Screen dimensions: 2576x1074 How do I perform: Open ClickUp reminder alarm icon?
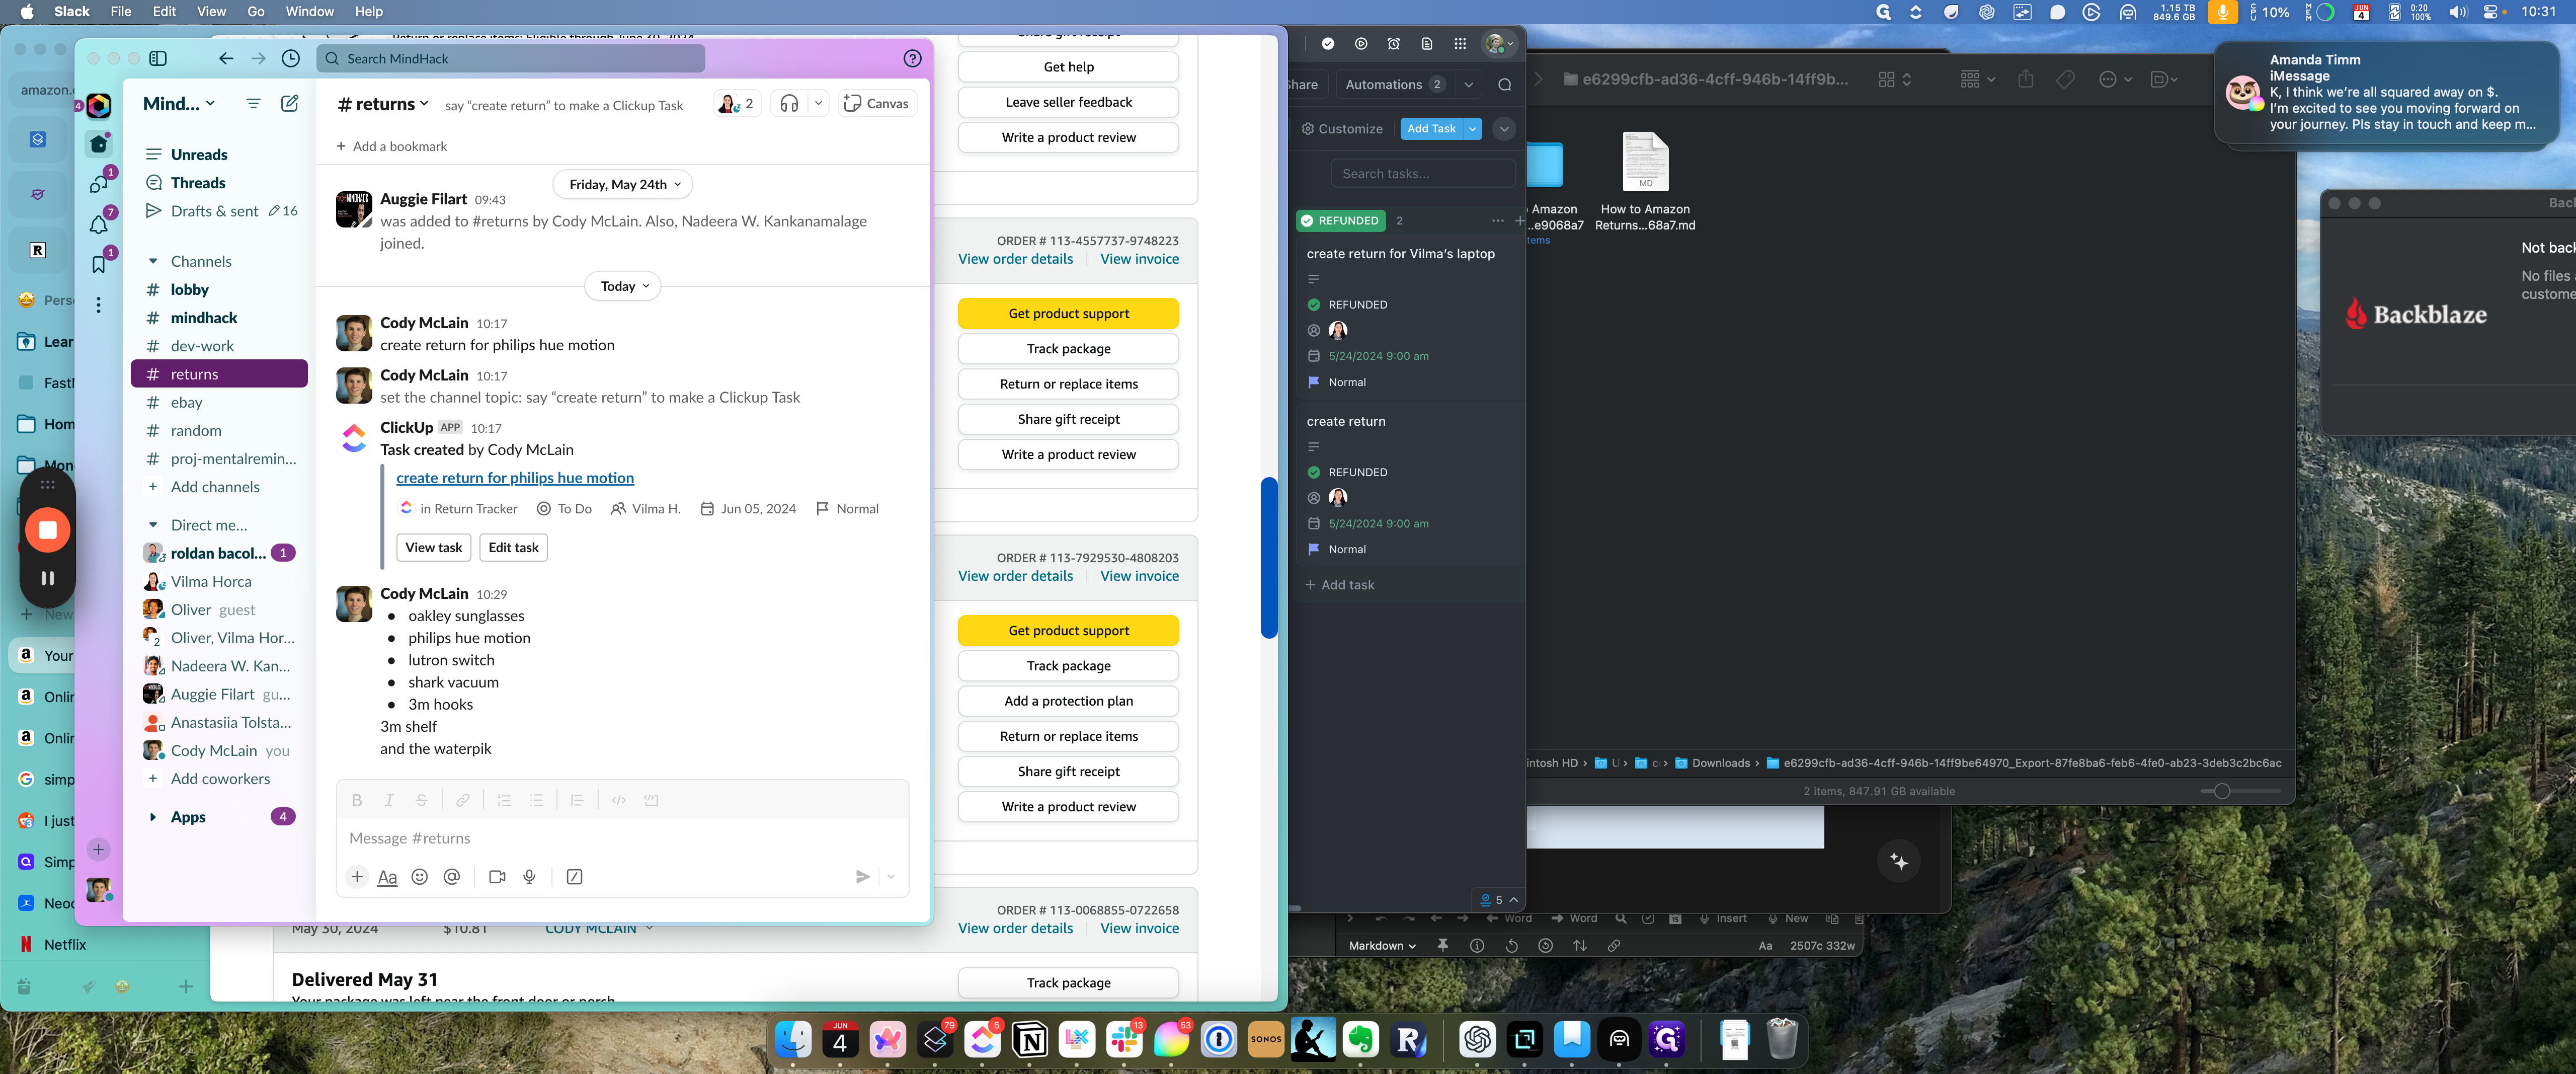pyautogui.click(x=1394, y=44)
